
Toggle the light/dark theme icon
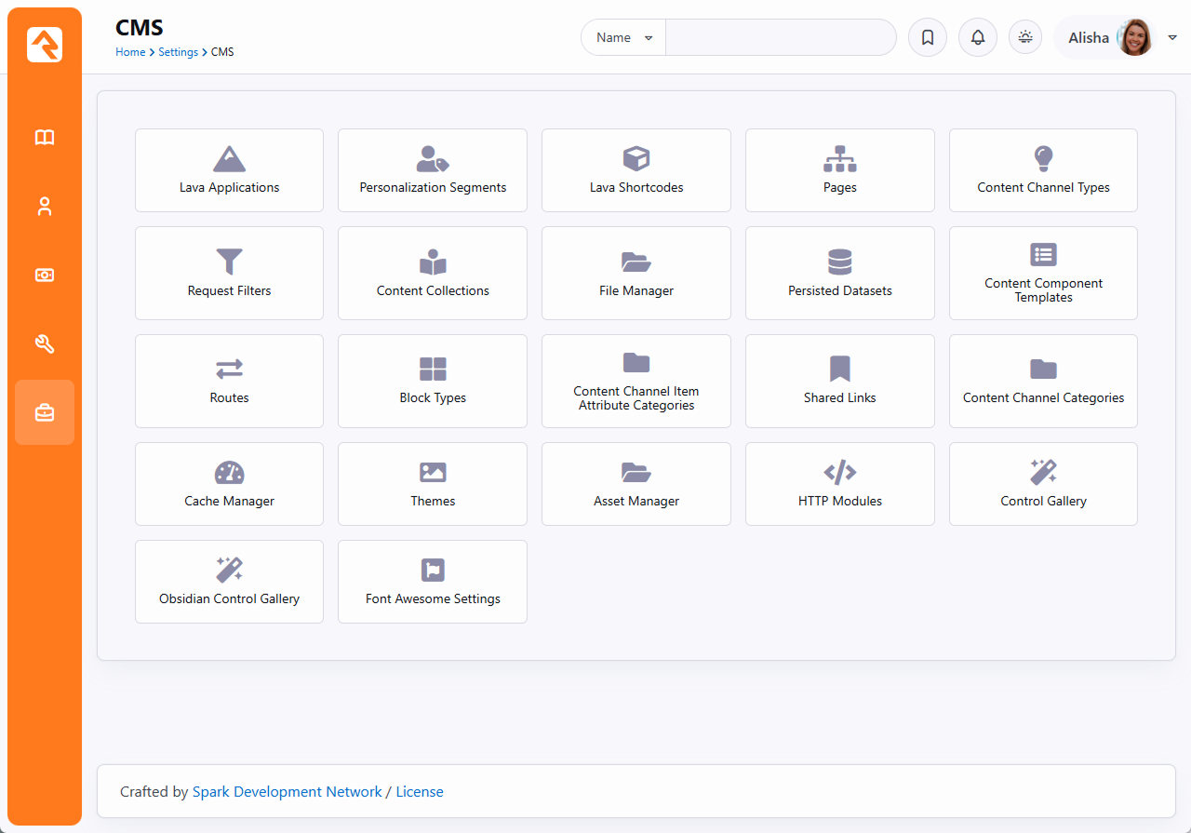pos(1025,38)
